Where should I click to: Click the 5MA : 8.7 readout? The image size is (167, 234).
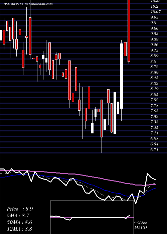tap(19, 216)
